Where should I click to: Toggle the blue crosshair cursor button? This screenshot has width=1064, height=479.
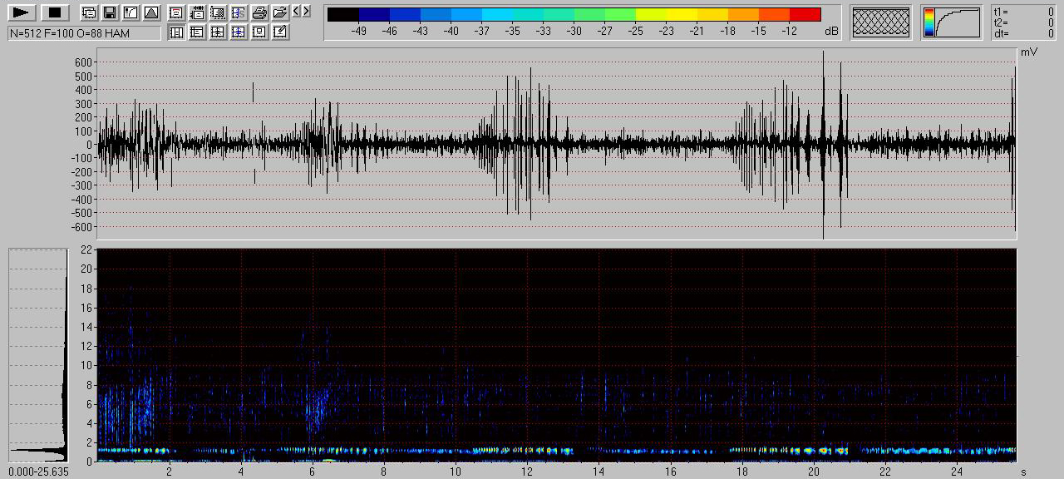point(239,32)
